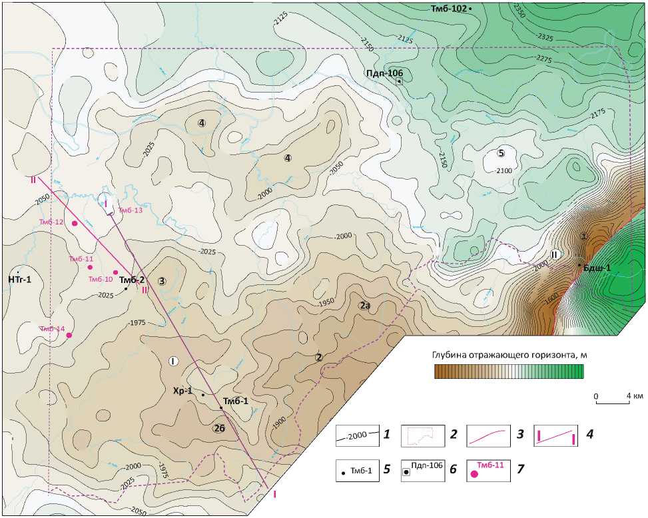The image size is (648, 518).
Task: Click the legend number 7
Action: (520, 469)
